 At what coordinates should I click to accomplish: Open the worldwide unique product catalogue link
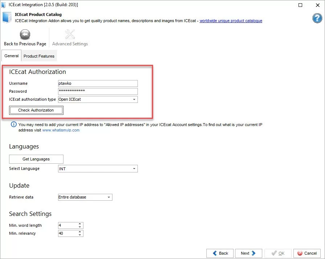pos(231,21)
